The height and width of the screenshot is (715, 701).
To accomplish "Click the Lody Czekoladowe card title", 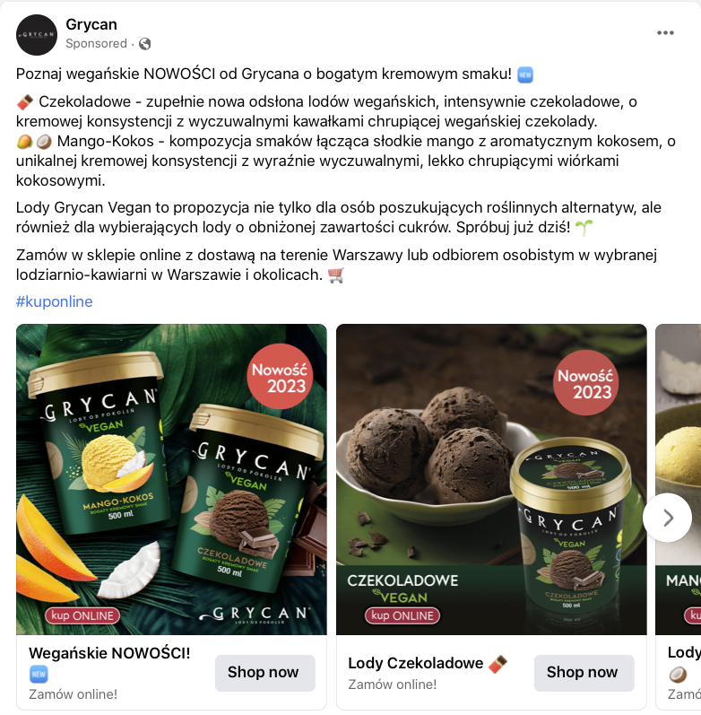I will pyautogui.click(x=416, y=663).
